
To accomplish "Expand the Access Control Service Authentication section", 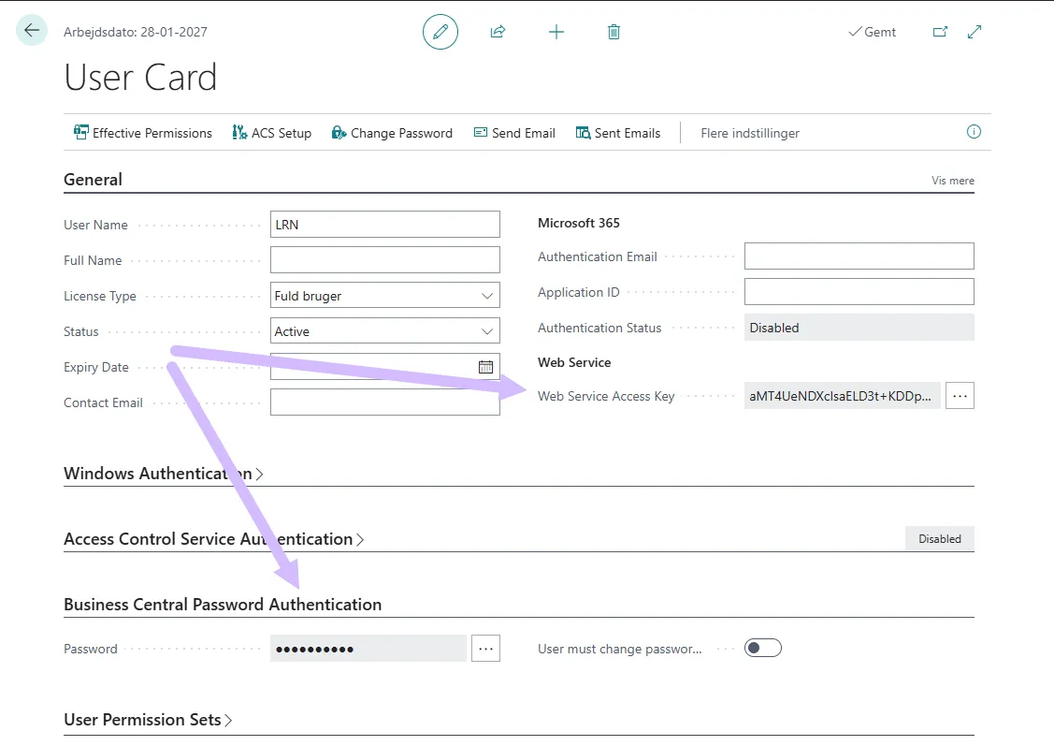I will point(213,539).
